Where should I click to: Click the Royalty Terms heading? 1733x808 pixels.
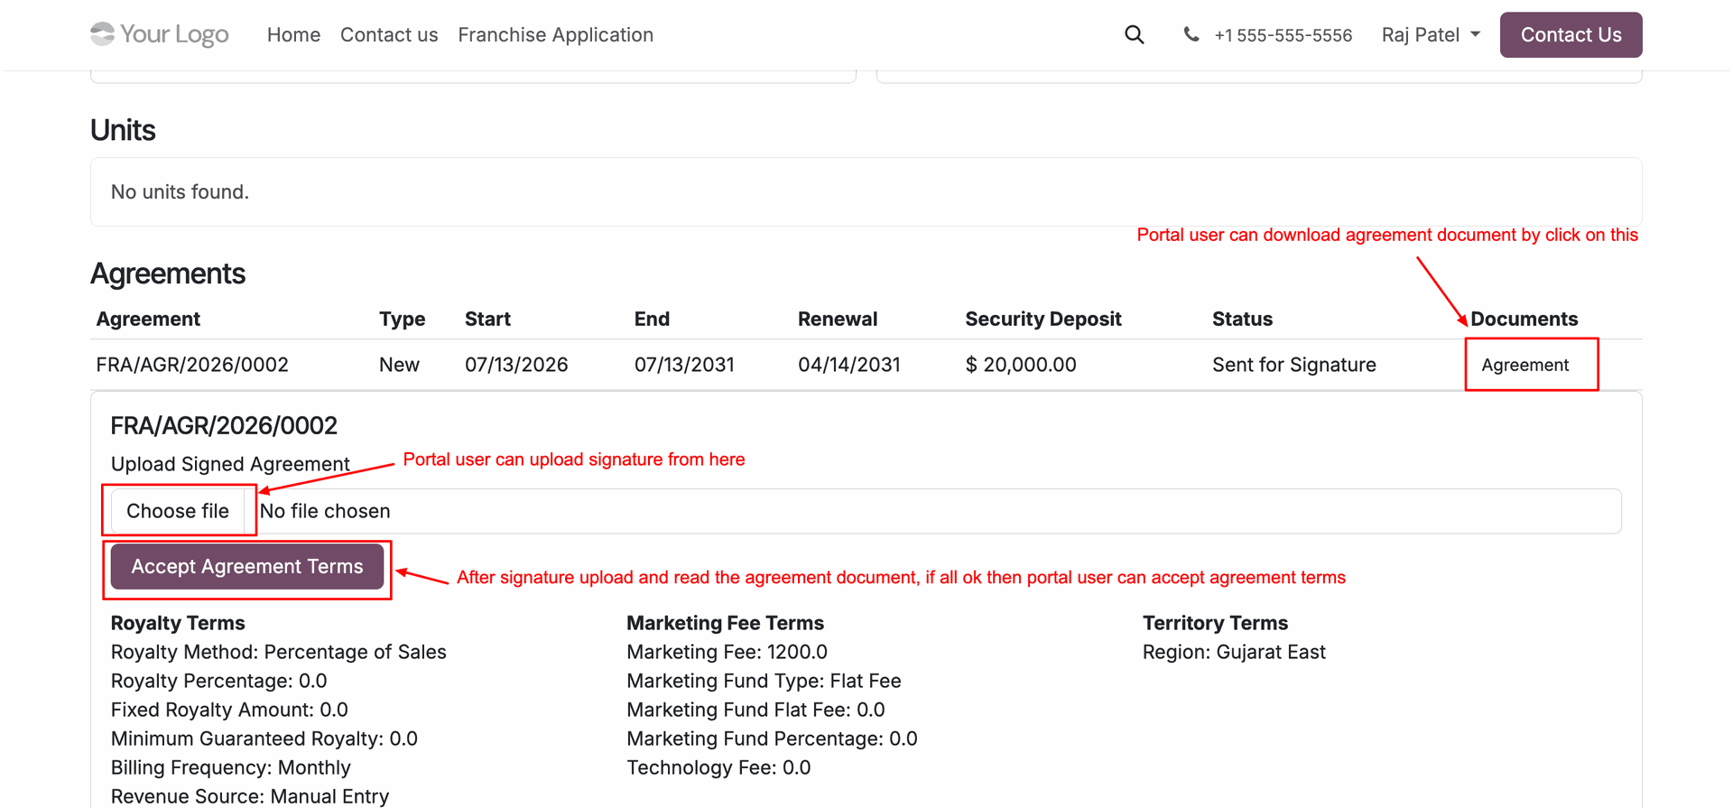click(178, 623)
